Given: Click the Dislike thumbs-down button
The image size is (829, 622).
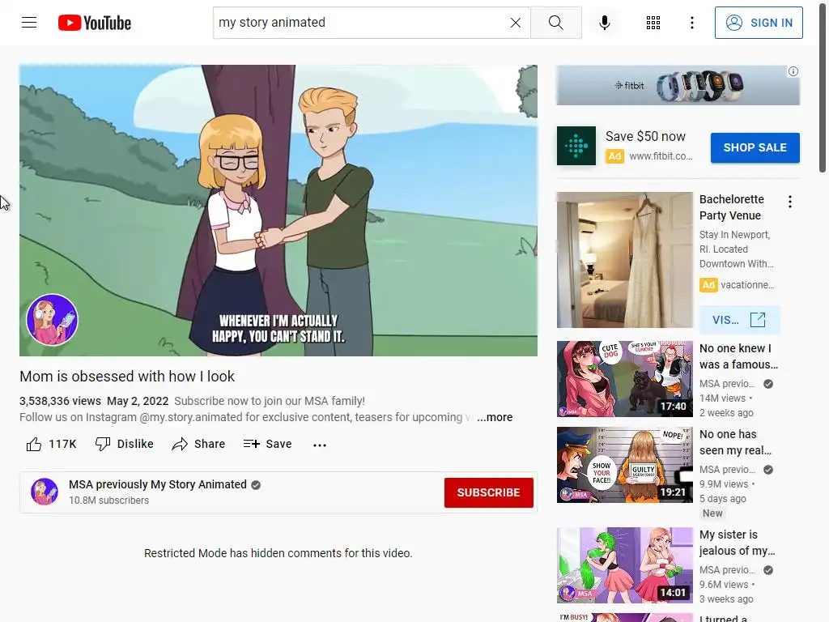Looking at the screenshot, I should coord(124,444).
